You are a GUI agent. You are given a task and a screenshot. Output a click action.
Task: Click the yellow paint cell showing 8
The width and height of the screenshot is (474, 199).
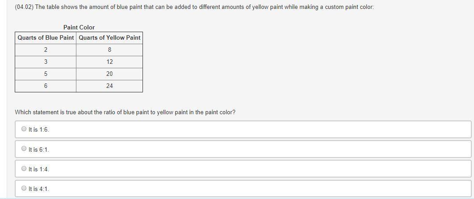click(x=109, y=50)
